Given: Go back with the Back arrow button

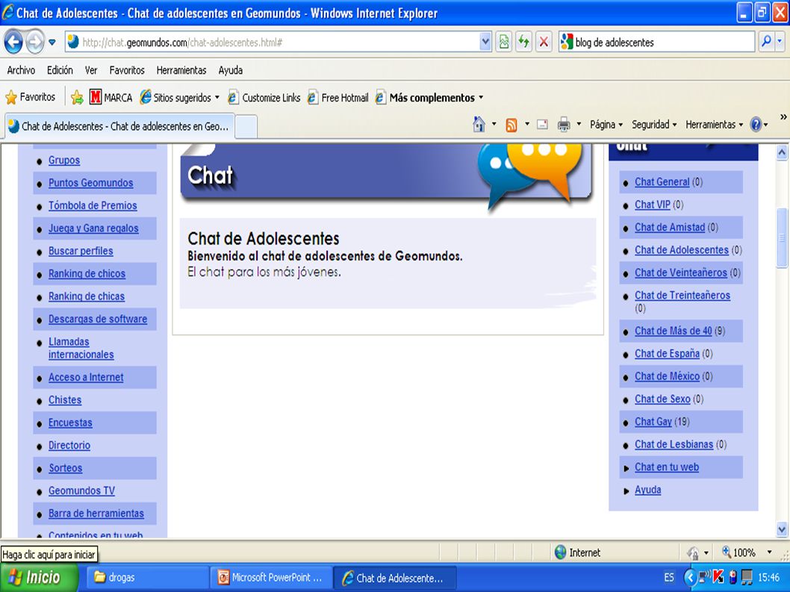Looking at the screenshot, I should click(x=13, y=43).
